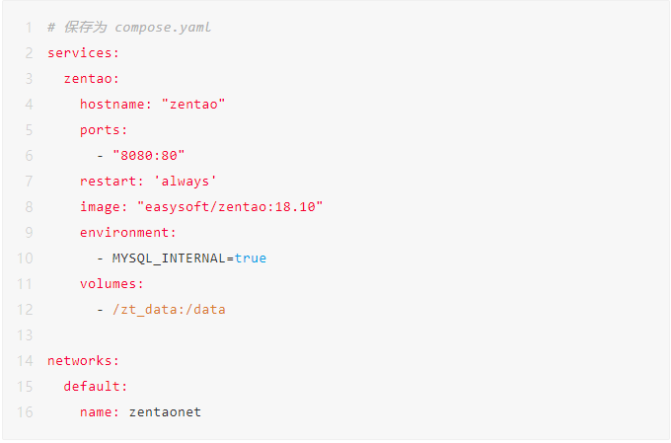
Task: Click the "services:" key
Action: point(80,52)
